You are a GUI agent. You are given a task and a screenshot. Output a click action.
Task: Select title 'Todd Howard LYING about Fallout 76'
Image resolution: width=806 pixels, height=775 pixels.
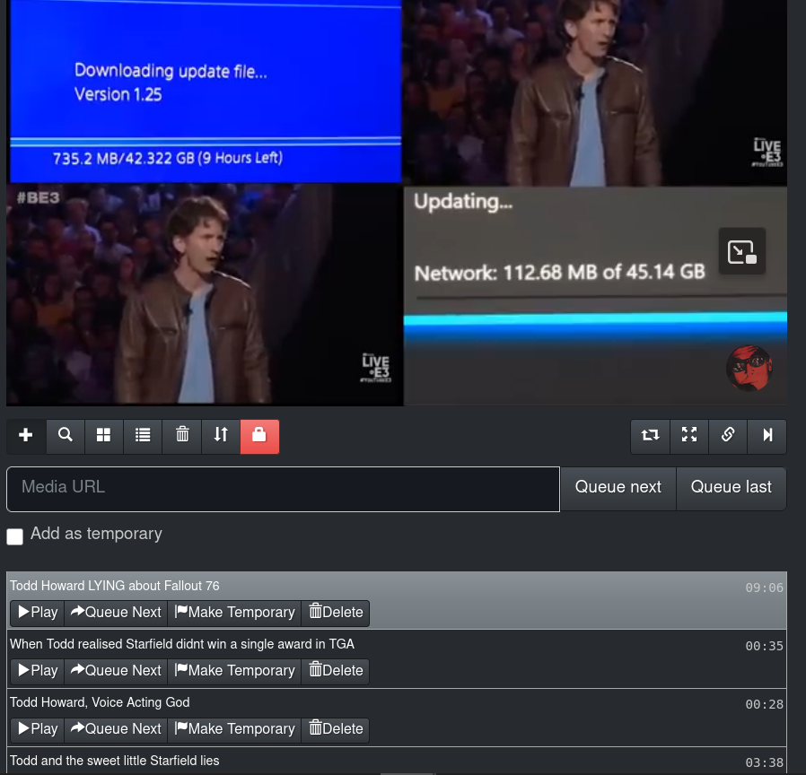click(115, 586)
